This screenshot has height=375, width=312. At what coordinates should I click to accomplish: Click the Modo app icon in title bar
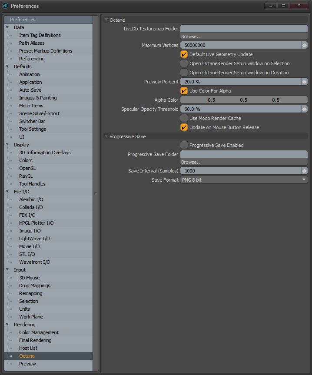(x=5, y=6)
